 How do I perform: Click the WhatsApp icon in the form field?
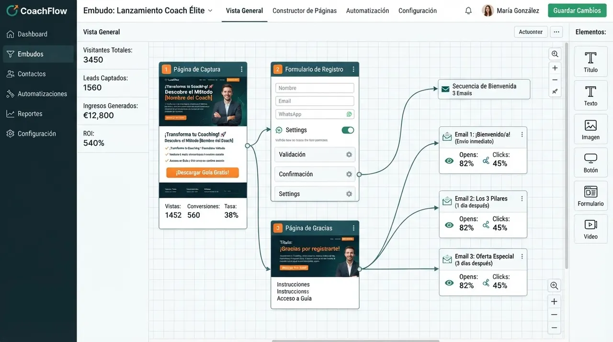click(349, 114)
